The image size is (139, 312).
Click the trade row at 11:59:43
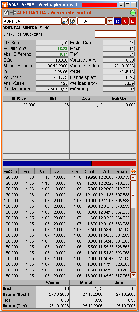click(66, 229)
